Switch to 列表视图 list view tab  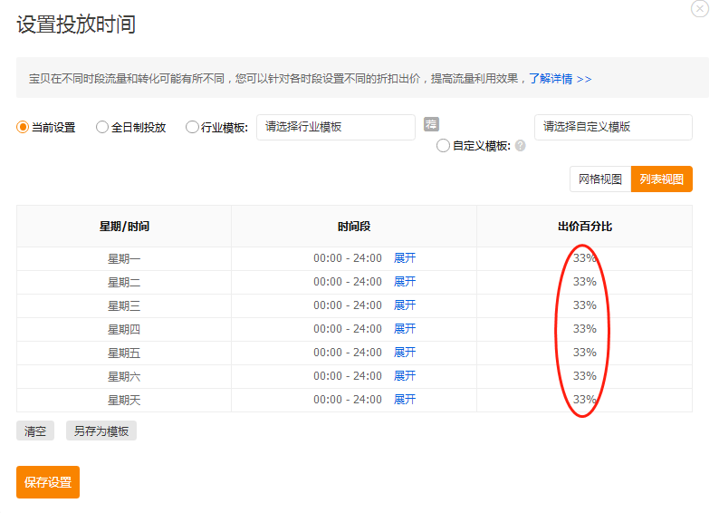click(662, 179)
